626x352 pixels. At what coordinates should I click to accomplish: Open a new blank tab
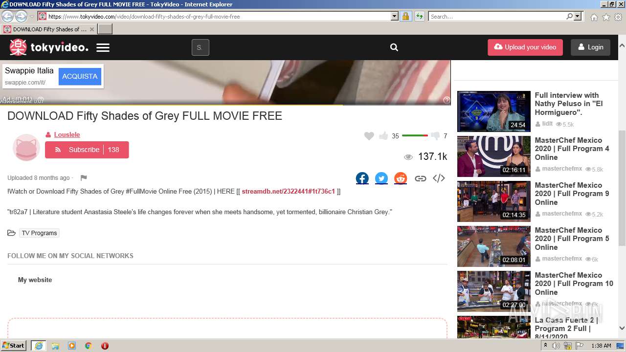[x=105, y=29]
